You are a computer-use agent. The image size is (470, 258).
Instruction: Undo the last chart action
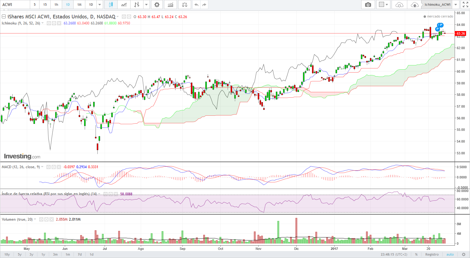[196, 5]
